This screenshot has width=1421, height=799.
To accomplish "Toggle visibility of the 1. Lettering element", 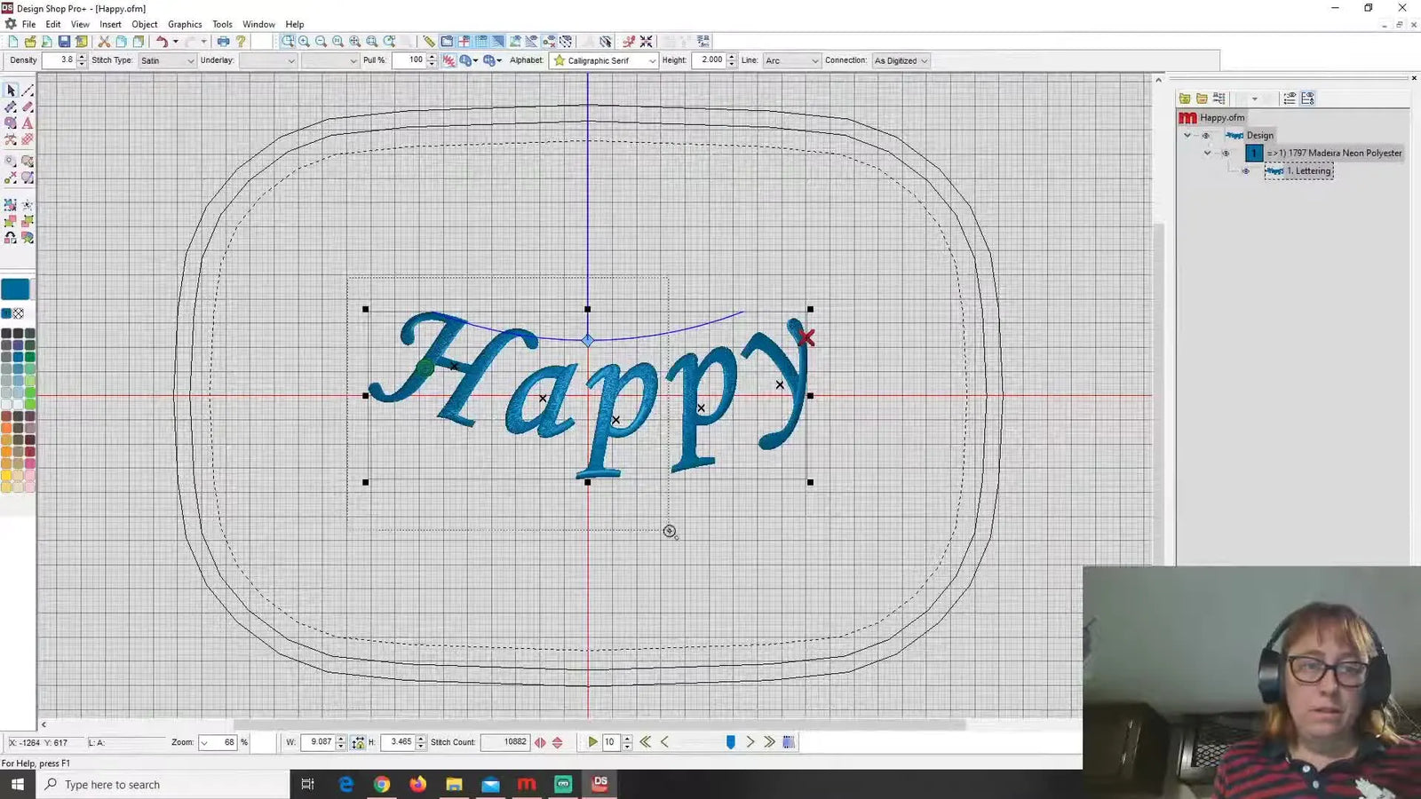I will [x=1246, y=170].
